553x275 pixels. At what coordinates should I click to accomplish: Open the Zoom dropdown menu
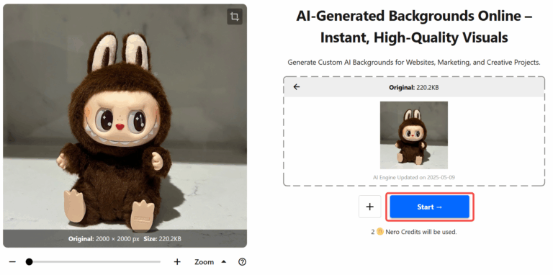(210, 262)
